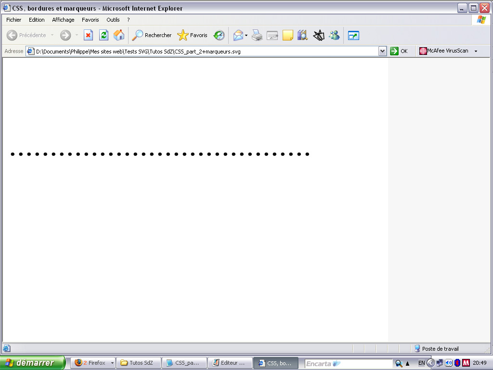Open the Research books icon

tap(302, 35)
